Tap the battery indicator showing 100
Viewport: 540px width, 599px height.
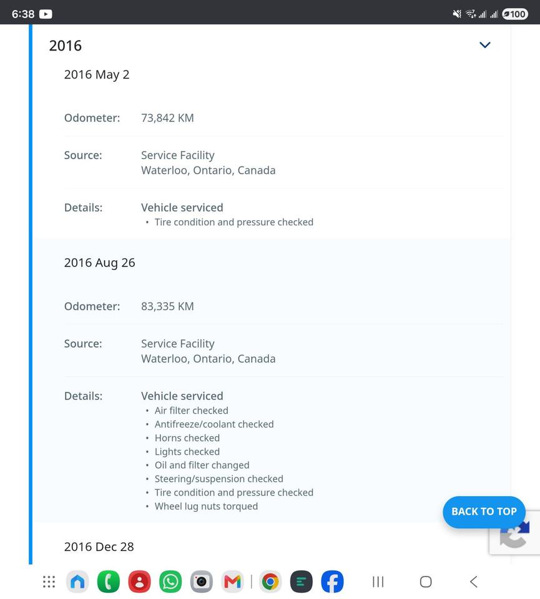tap(515, 14)
